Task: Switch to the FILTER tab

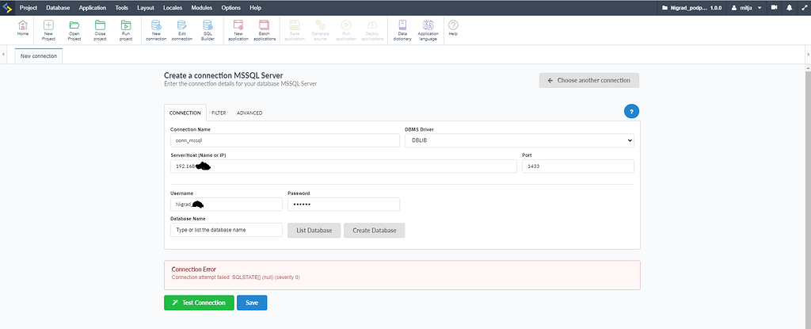Action: (218, 113)
